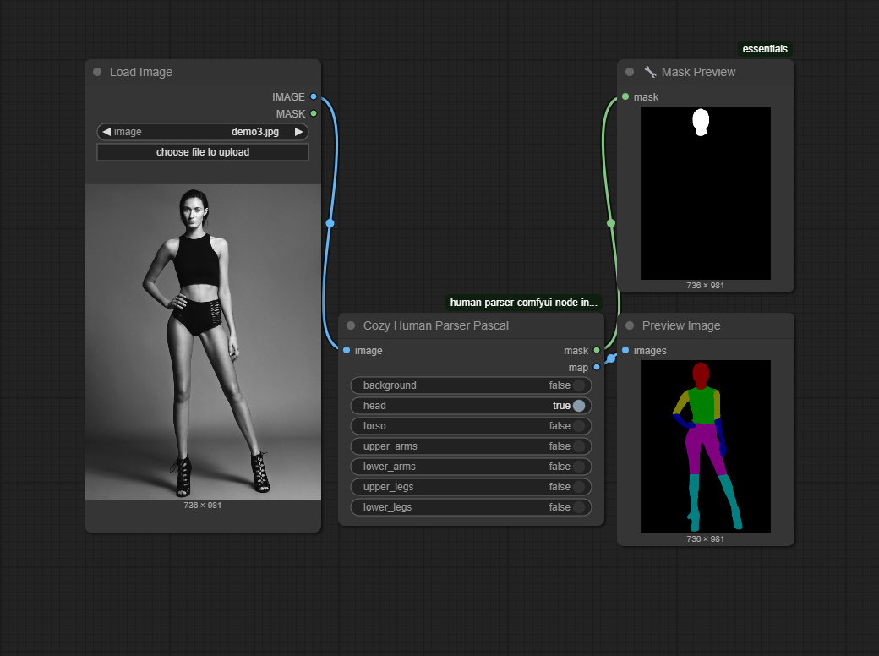Open the demo3.jpg image dropdown
This screenshot has height=656, width=879.
pos(203,132)
